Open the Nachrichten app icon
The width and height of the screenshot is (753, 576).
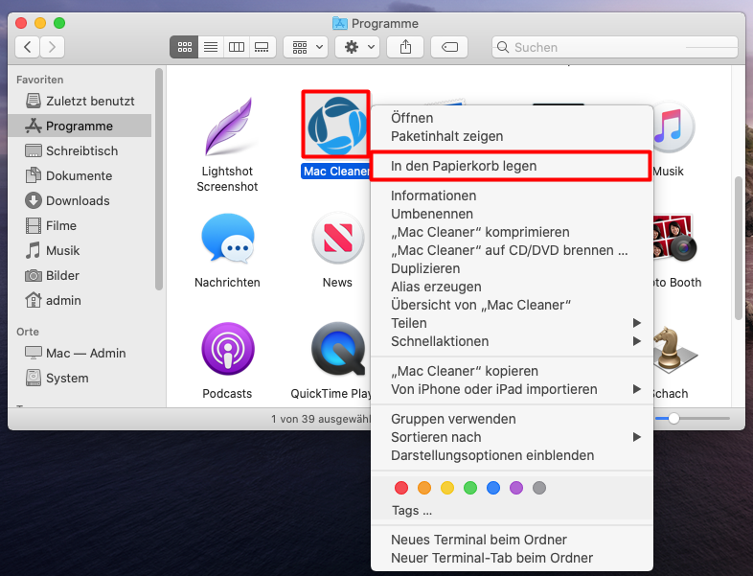(228, 239)
